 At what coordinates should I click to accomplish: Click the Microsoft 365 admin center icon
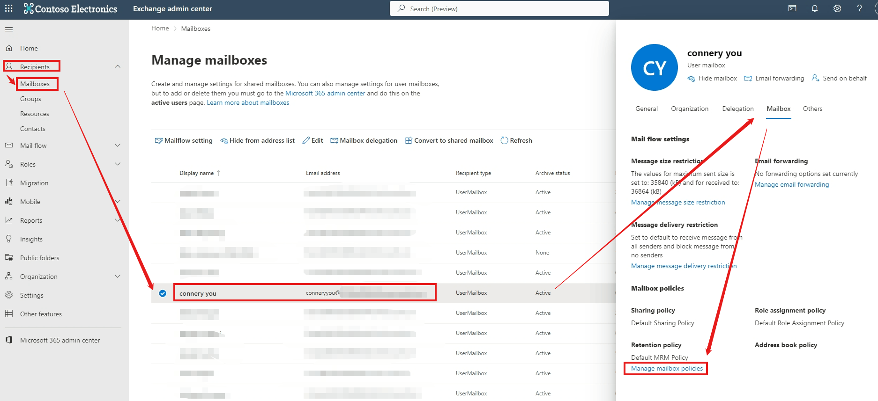pyautogui.click(x=9, y=340)
